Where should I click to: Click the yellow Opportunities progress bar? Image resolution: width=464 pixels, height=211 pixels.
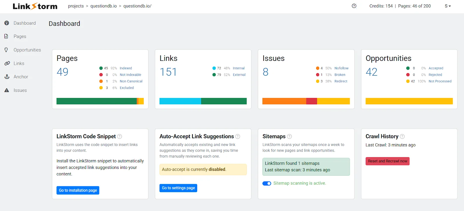tap(409, 101)
